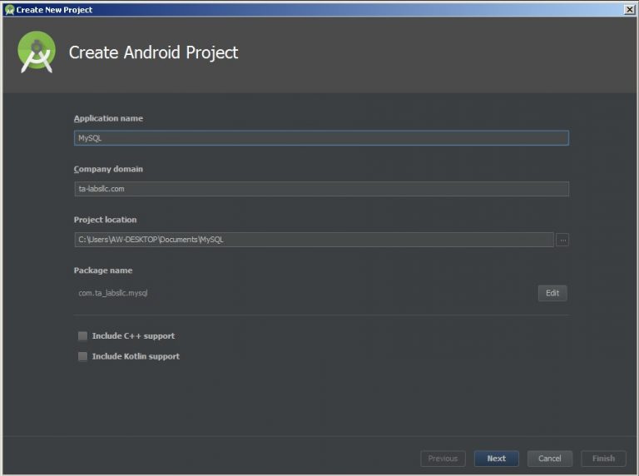Viewport: 639px width, 476px height.
Task: Click the small Android icon in the title bar
Action: pyautogui.click(x=9, y=10)
